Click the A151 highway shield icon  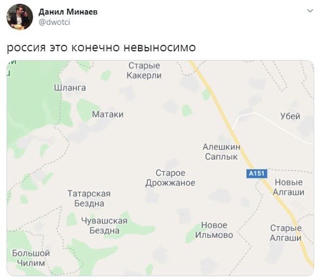click(x=257, y=174)
